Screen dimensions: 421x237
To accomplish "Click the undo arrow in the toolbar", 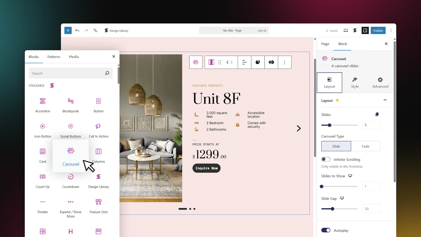I will tap(77, 30).
